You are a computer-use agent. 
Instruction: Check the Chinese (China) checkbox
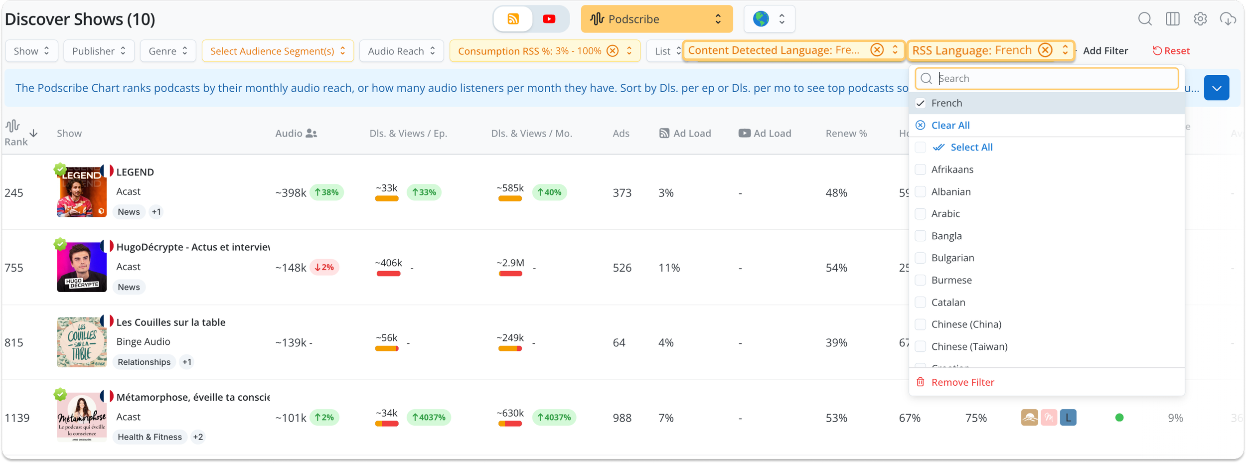[x=921, y=324]
